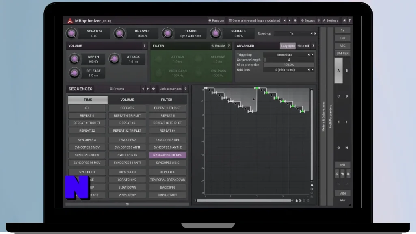Enable the Filter section
This screenshot has width=416, height=234.
(x=218, y=46)
